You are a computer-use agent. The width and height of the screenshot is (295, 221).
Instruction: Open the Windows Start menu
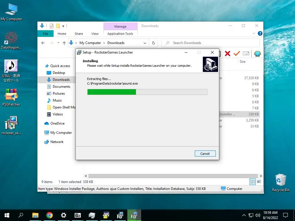tap(7, 215)
